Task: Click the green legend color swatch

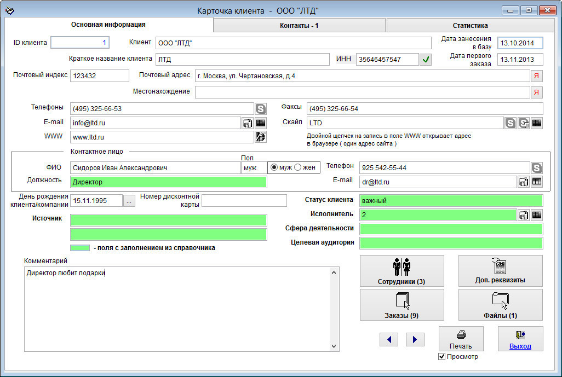Action: coord(80,248)
